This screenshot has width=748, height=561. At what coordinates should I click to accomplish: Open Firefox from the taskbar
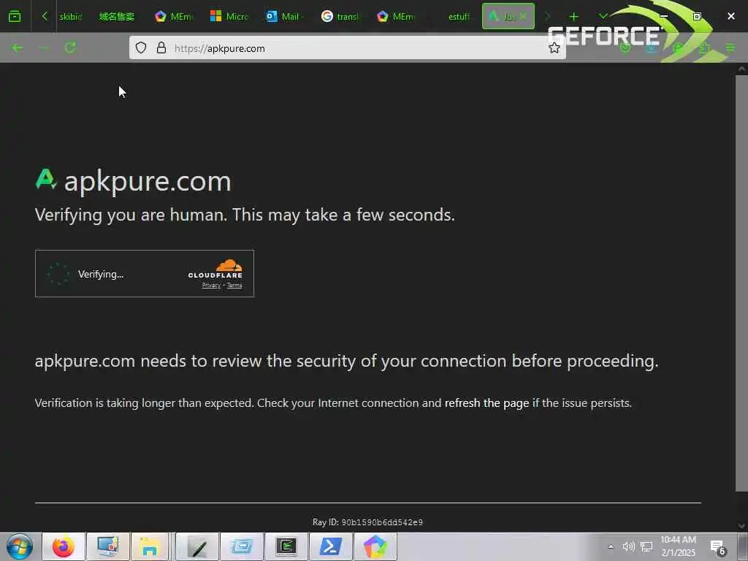click(x=64, y=546)
